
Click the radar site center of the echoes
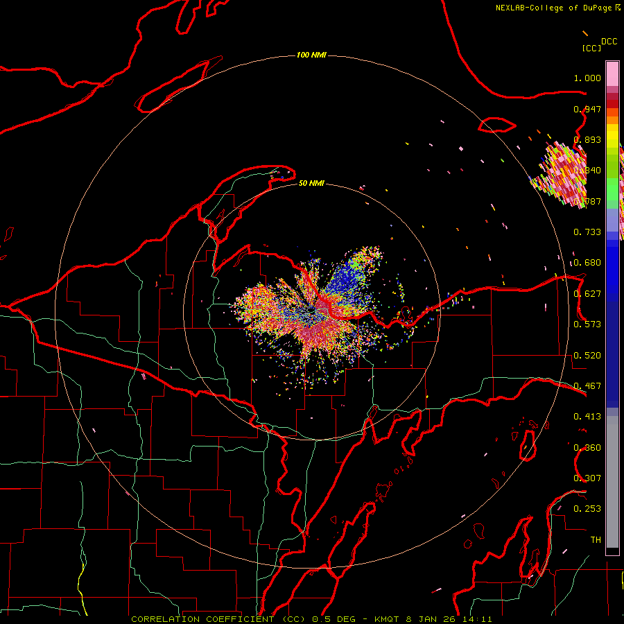(x=311, y=313)
